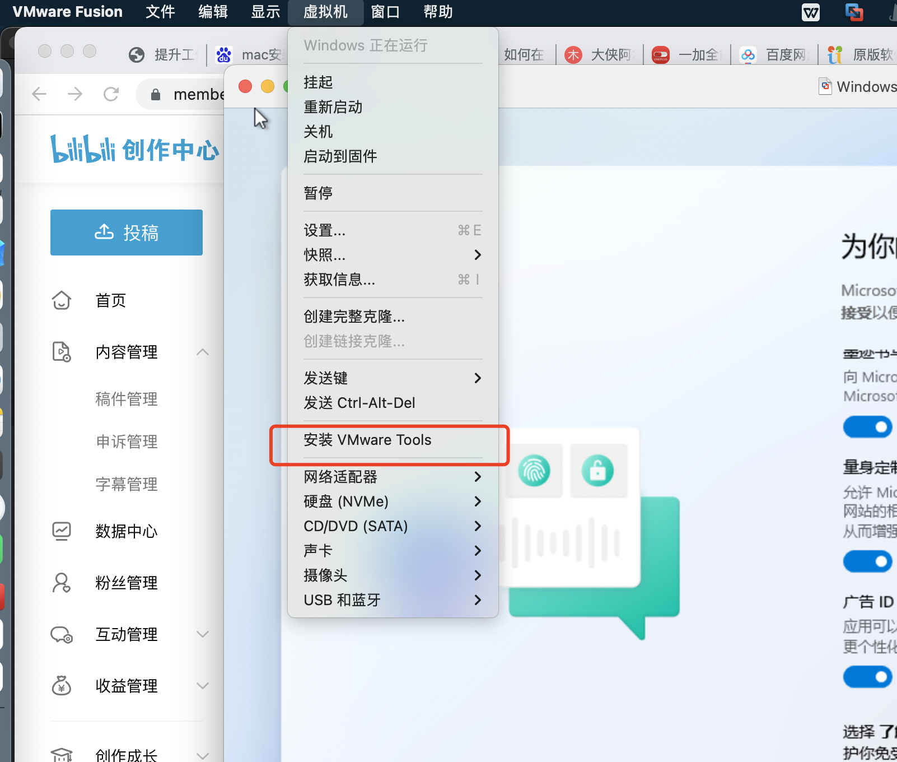This screenshot has height=762, width=897.
Task: Open the 硬盘 (NVMe) submenu
Action: click(x=393, y=501)
